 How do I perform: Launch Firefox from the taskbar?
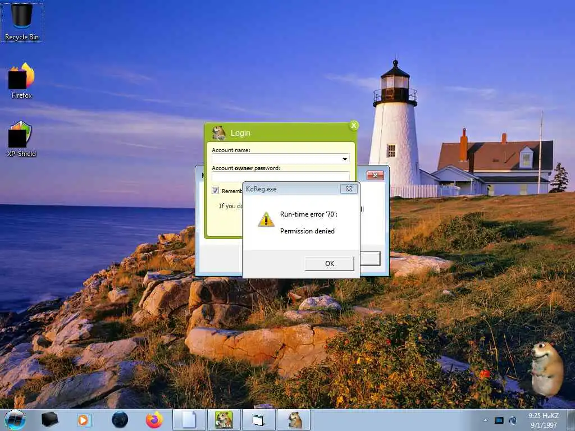(x=154, y=420)
